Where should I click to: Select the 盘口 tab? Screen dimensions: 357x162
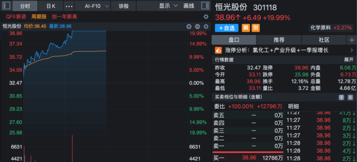point(234,40)
